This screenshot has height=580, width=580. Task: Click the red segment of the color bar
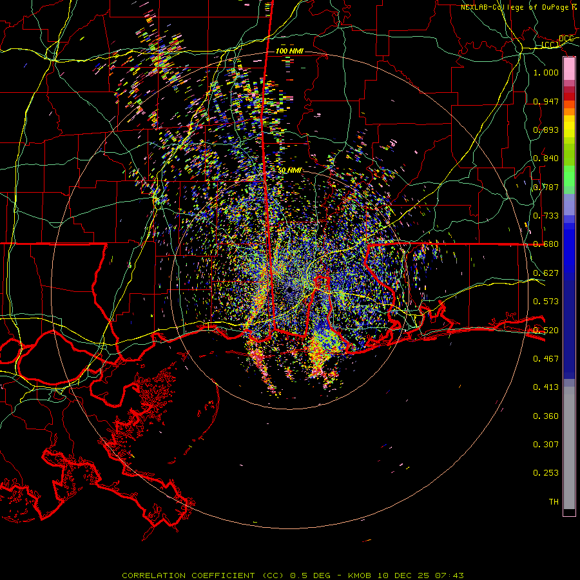pyautogui.click(x=569, y=97)
